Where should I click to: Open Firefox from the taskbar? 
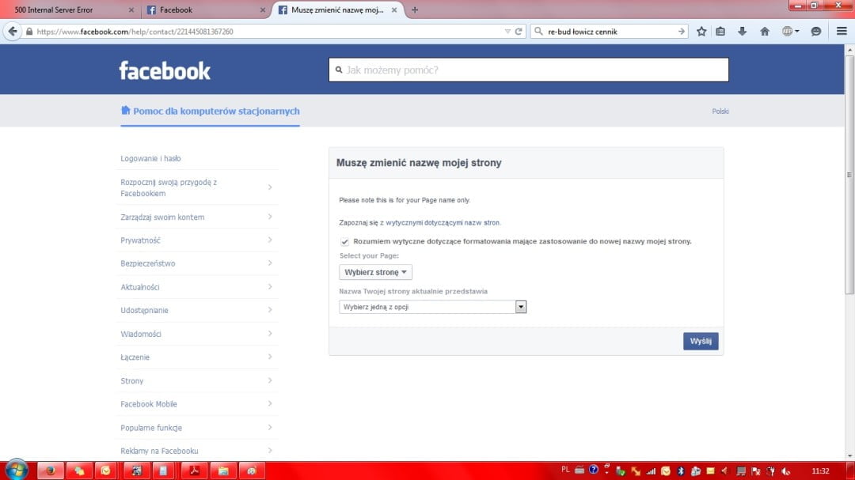51,471
